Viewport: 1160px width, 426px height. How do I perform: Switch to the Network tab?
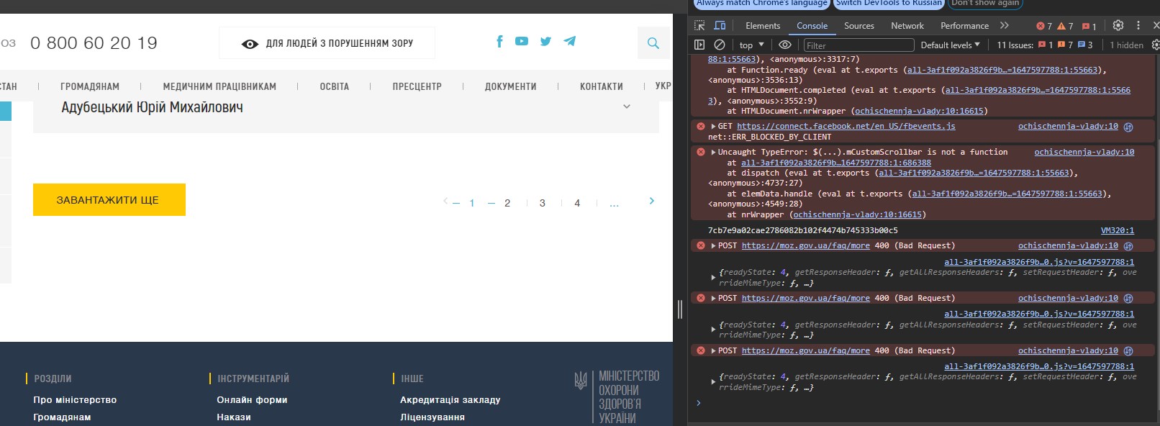click(x=907, y=26)
